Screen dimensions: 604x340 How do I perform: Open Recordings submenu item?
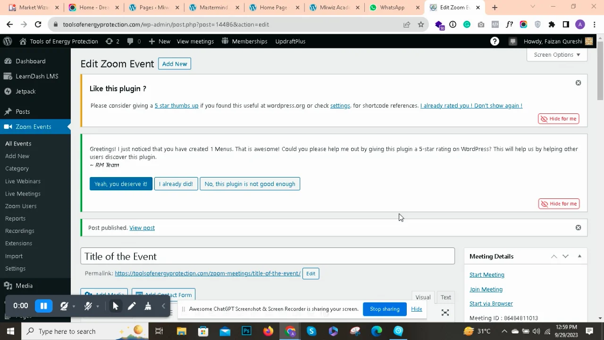pyautogui.click(x=20, y=231)
